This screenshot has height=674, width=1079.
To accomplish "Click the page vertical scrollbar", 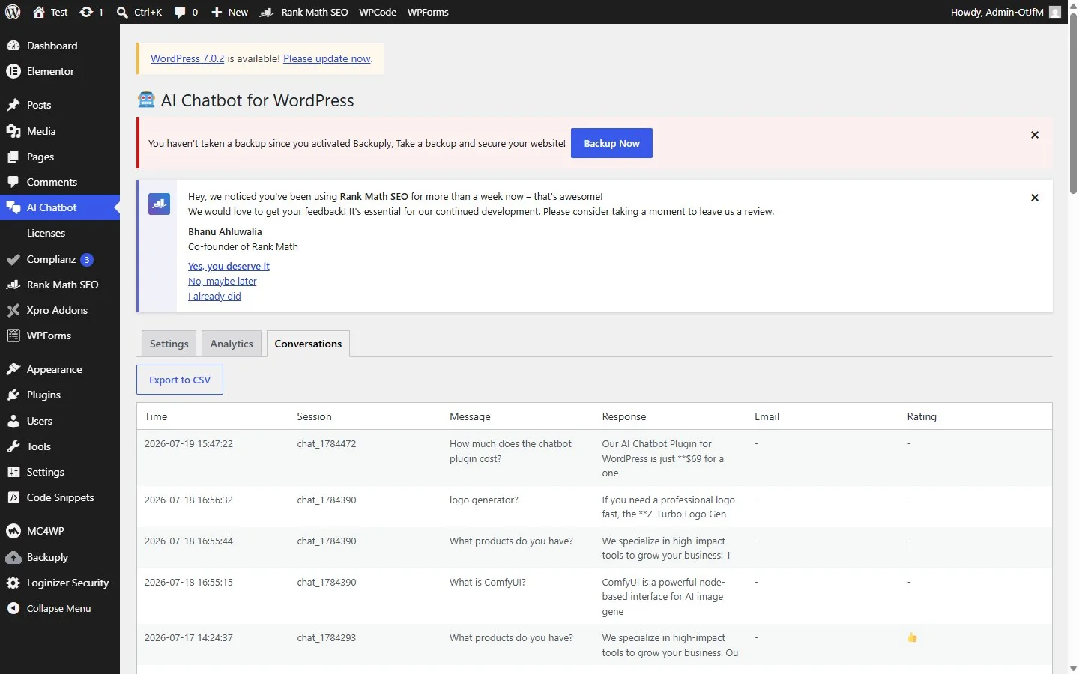I will (x=1073, y=105).
